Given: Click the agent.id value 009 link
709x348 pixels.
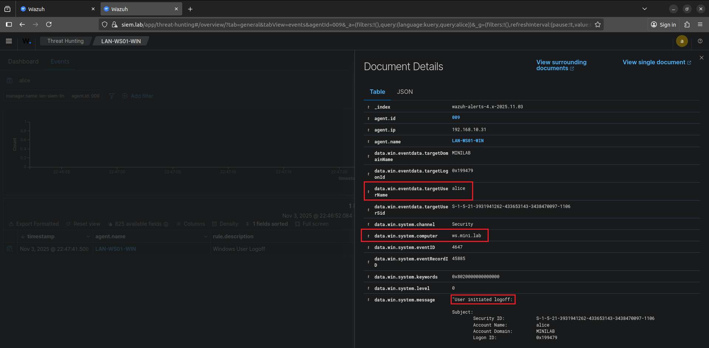Looking at the screenshot, I should click(x=456, y=117).
